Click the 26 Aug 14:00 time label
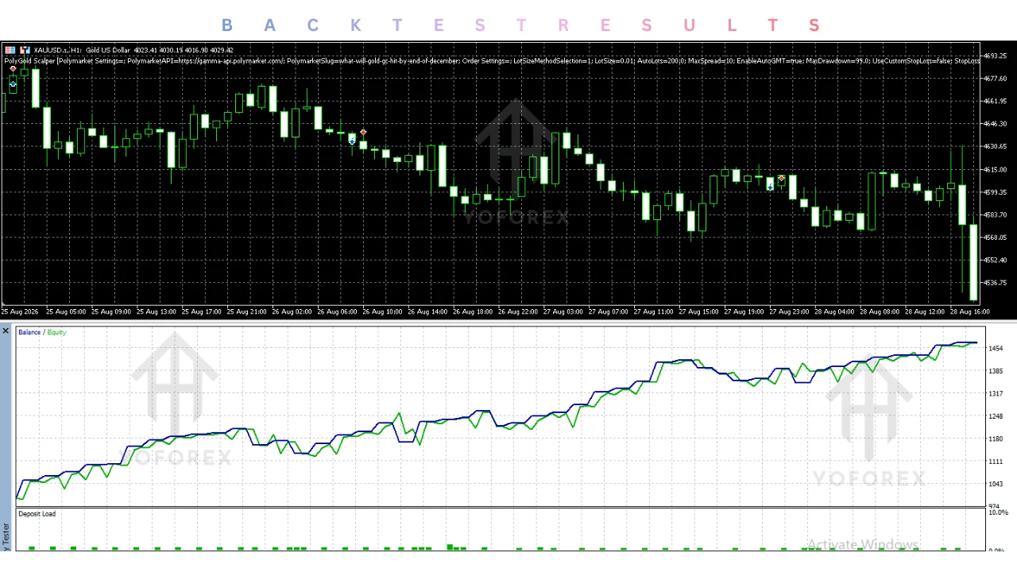The height and width of the screenshot is (572, 1017). point(427,311)
